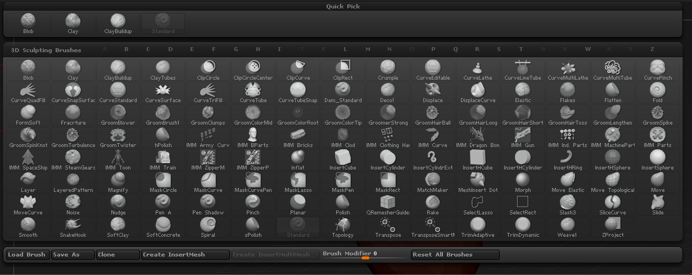Pick the Transpose brush
Viewport: 692px width, 275px height.
388,228
